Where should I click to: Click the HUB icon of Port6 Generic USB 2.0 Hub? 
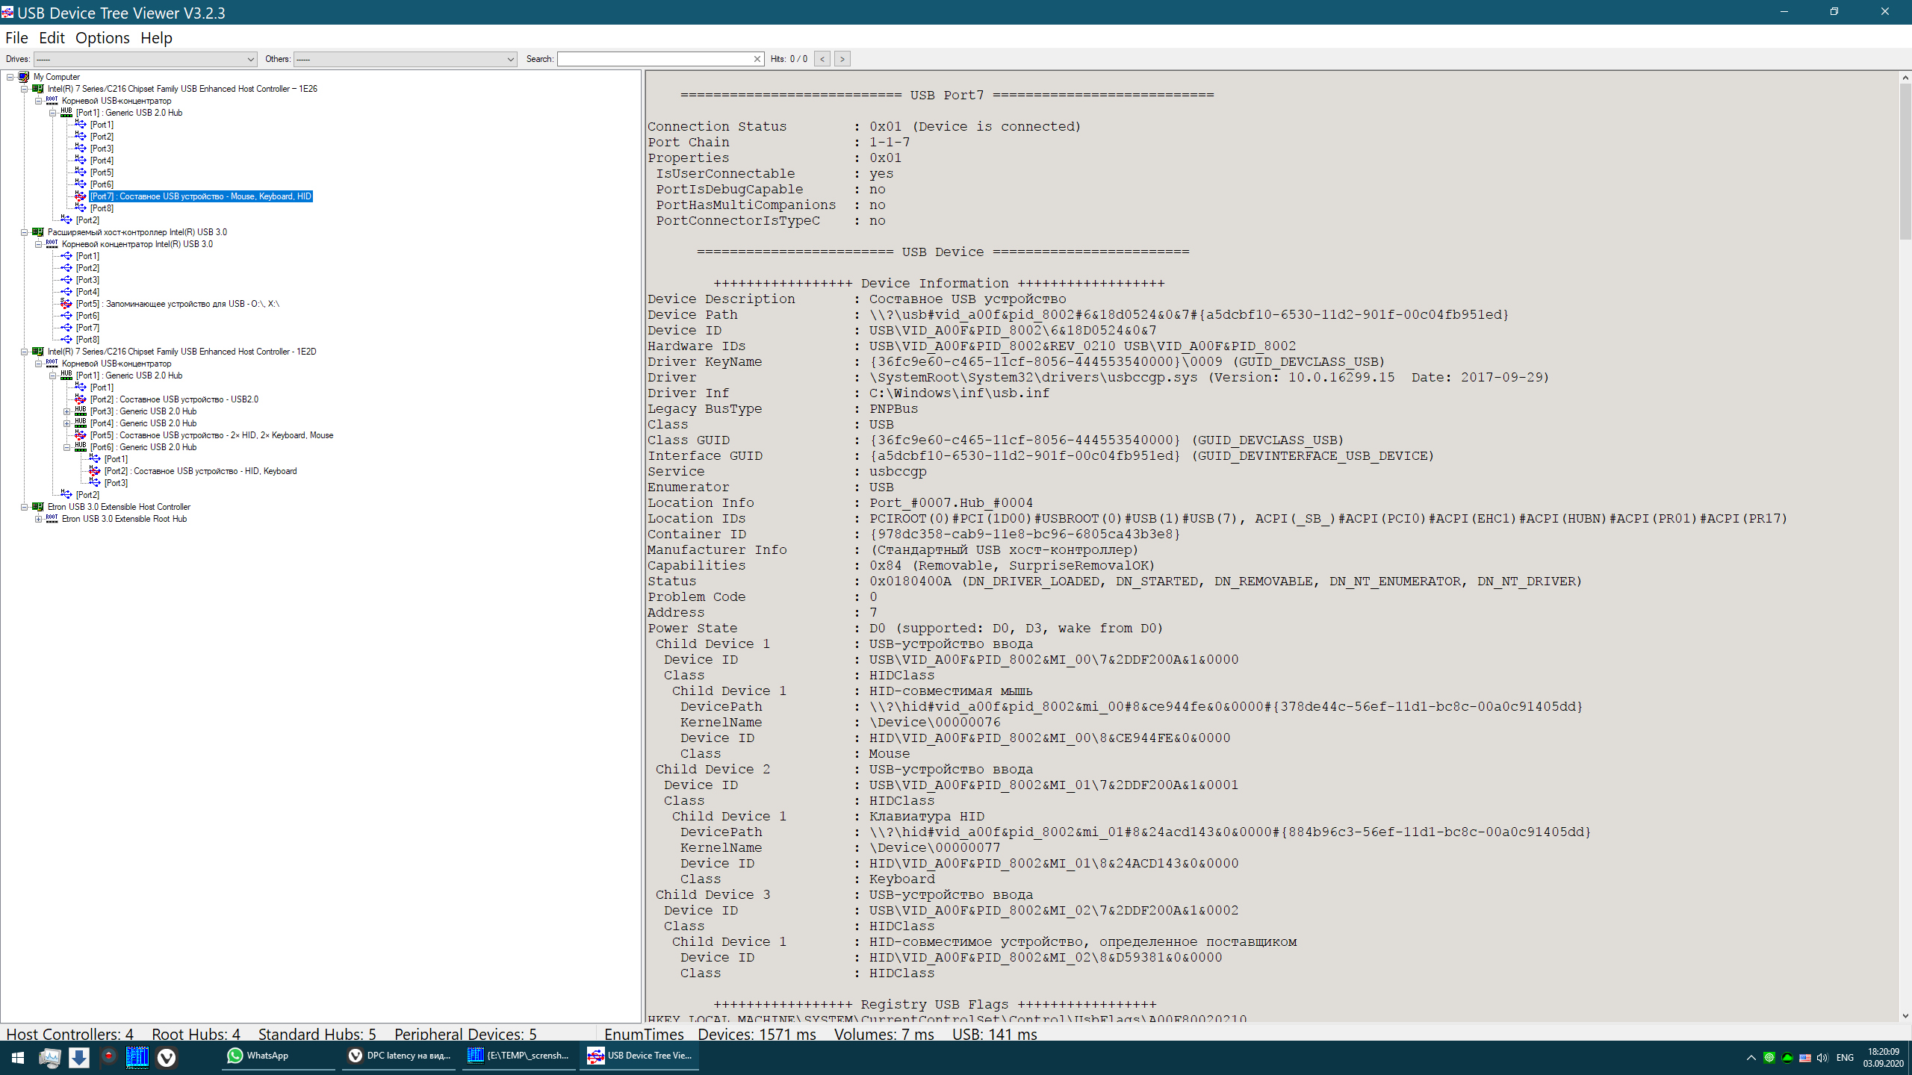[81, 447]
